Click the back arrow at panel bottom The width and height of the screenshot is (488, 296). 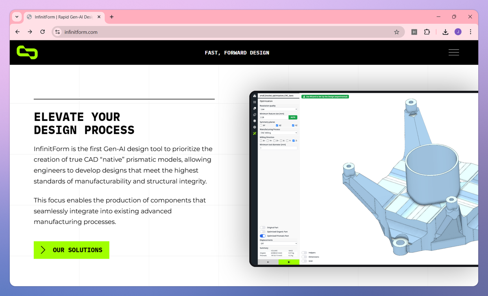pos(268,262)
